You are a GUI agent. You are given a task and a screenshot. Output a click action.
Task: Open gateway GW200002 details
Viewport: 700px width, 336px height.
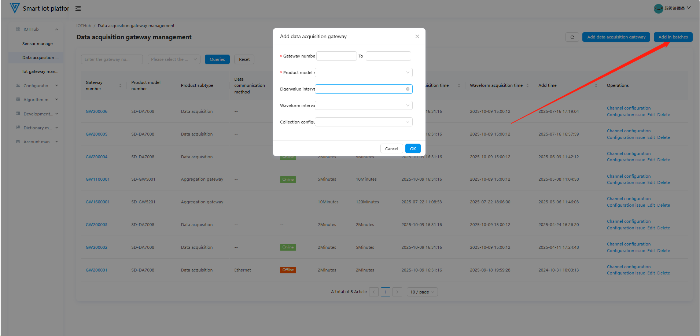[x=96, y=247]
